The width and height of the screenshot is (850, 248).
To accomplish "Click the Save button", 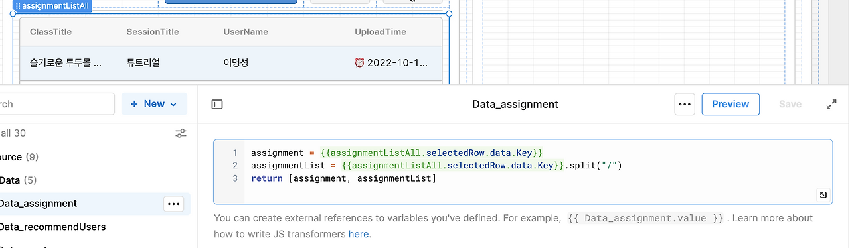I will point(790,104).
